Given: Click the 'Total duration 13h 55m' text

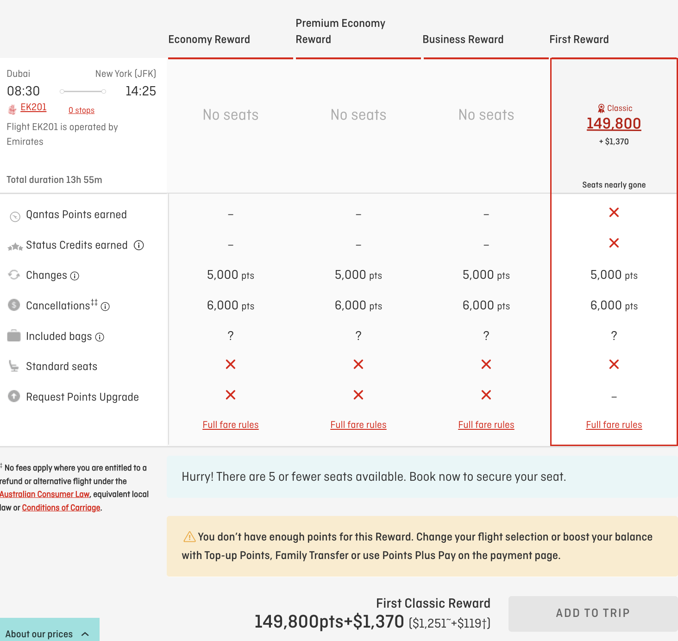Looking at the screenshot, I should [x=54, y=180].
